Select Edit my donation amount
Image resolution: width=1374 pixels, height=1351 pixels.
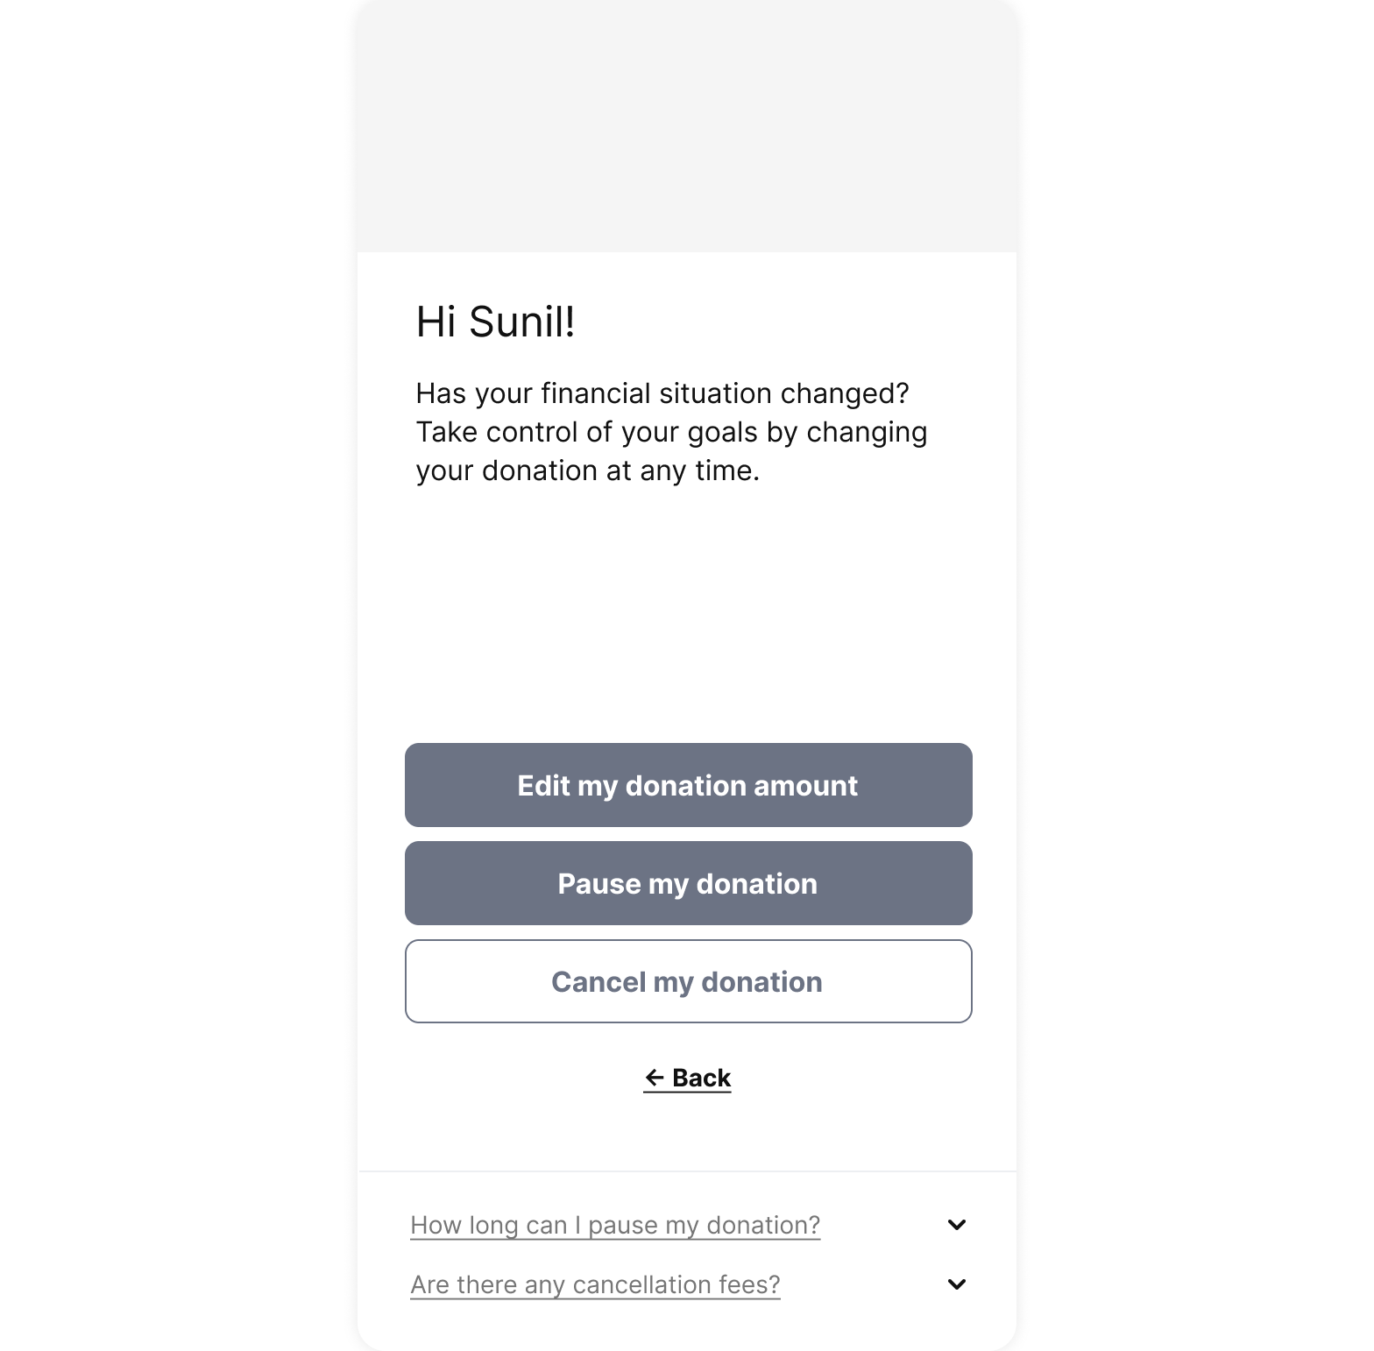click(x=688, y=785)
